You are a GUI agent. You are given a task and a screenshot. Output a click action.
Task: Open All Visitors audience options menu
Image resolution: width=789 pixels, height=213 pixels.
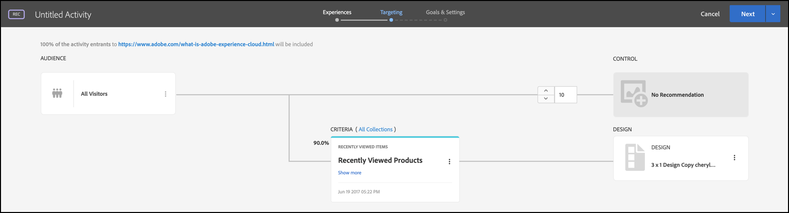pyautogui.click(x=166, y=94)
